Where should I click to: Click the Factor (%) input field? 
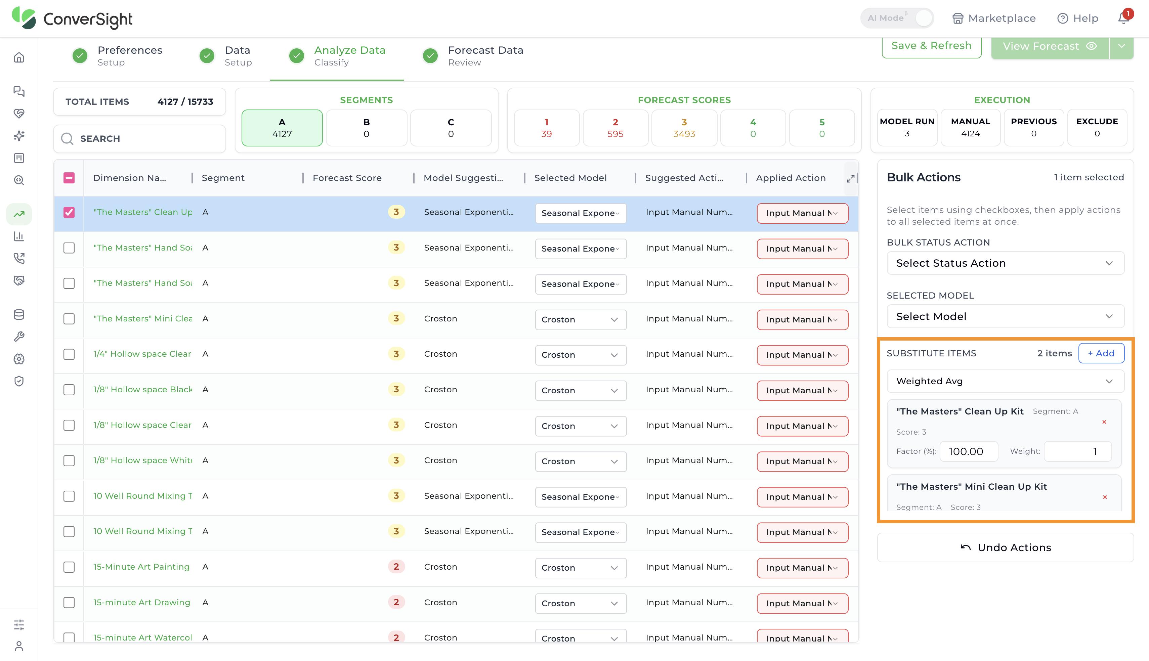coord(968,452)
